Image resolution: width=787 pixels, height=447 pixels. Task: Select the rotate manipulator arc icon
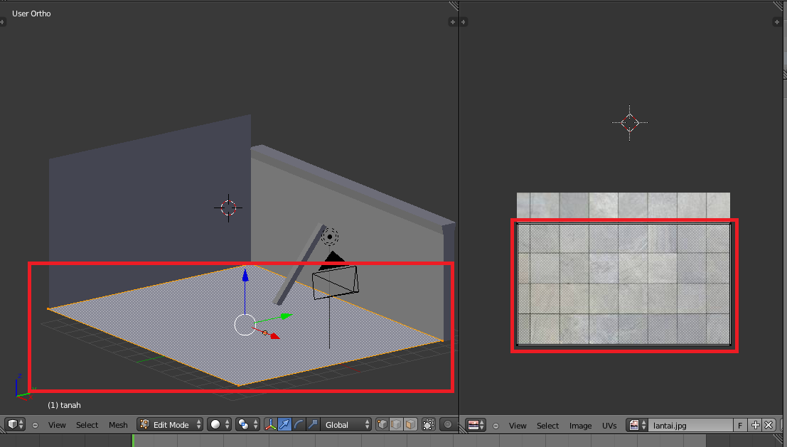pyautogui.click(x=299, y=424)
